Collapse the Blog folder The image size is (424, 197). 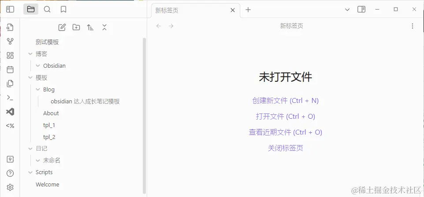pos(38,89)
